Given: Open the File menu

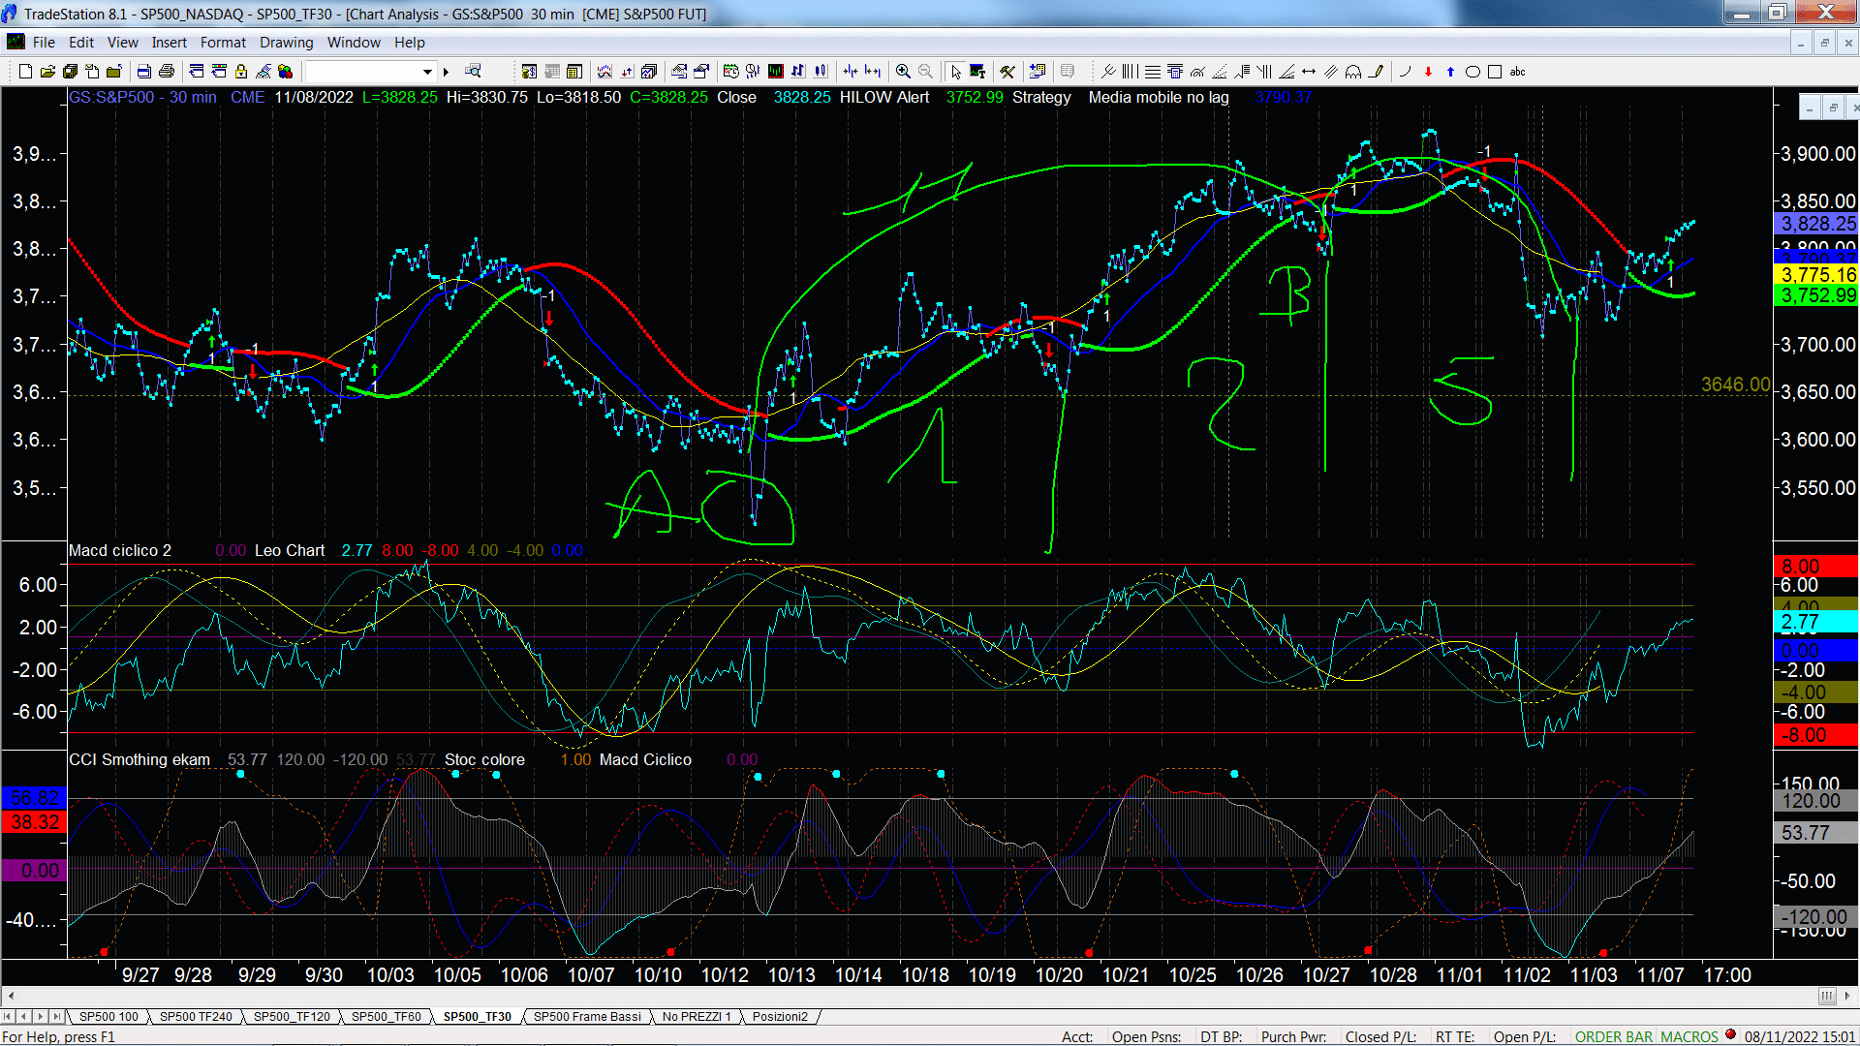Looking at the screenshot, I should 44,43.
